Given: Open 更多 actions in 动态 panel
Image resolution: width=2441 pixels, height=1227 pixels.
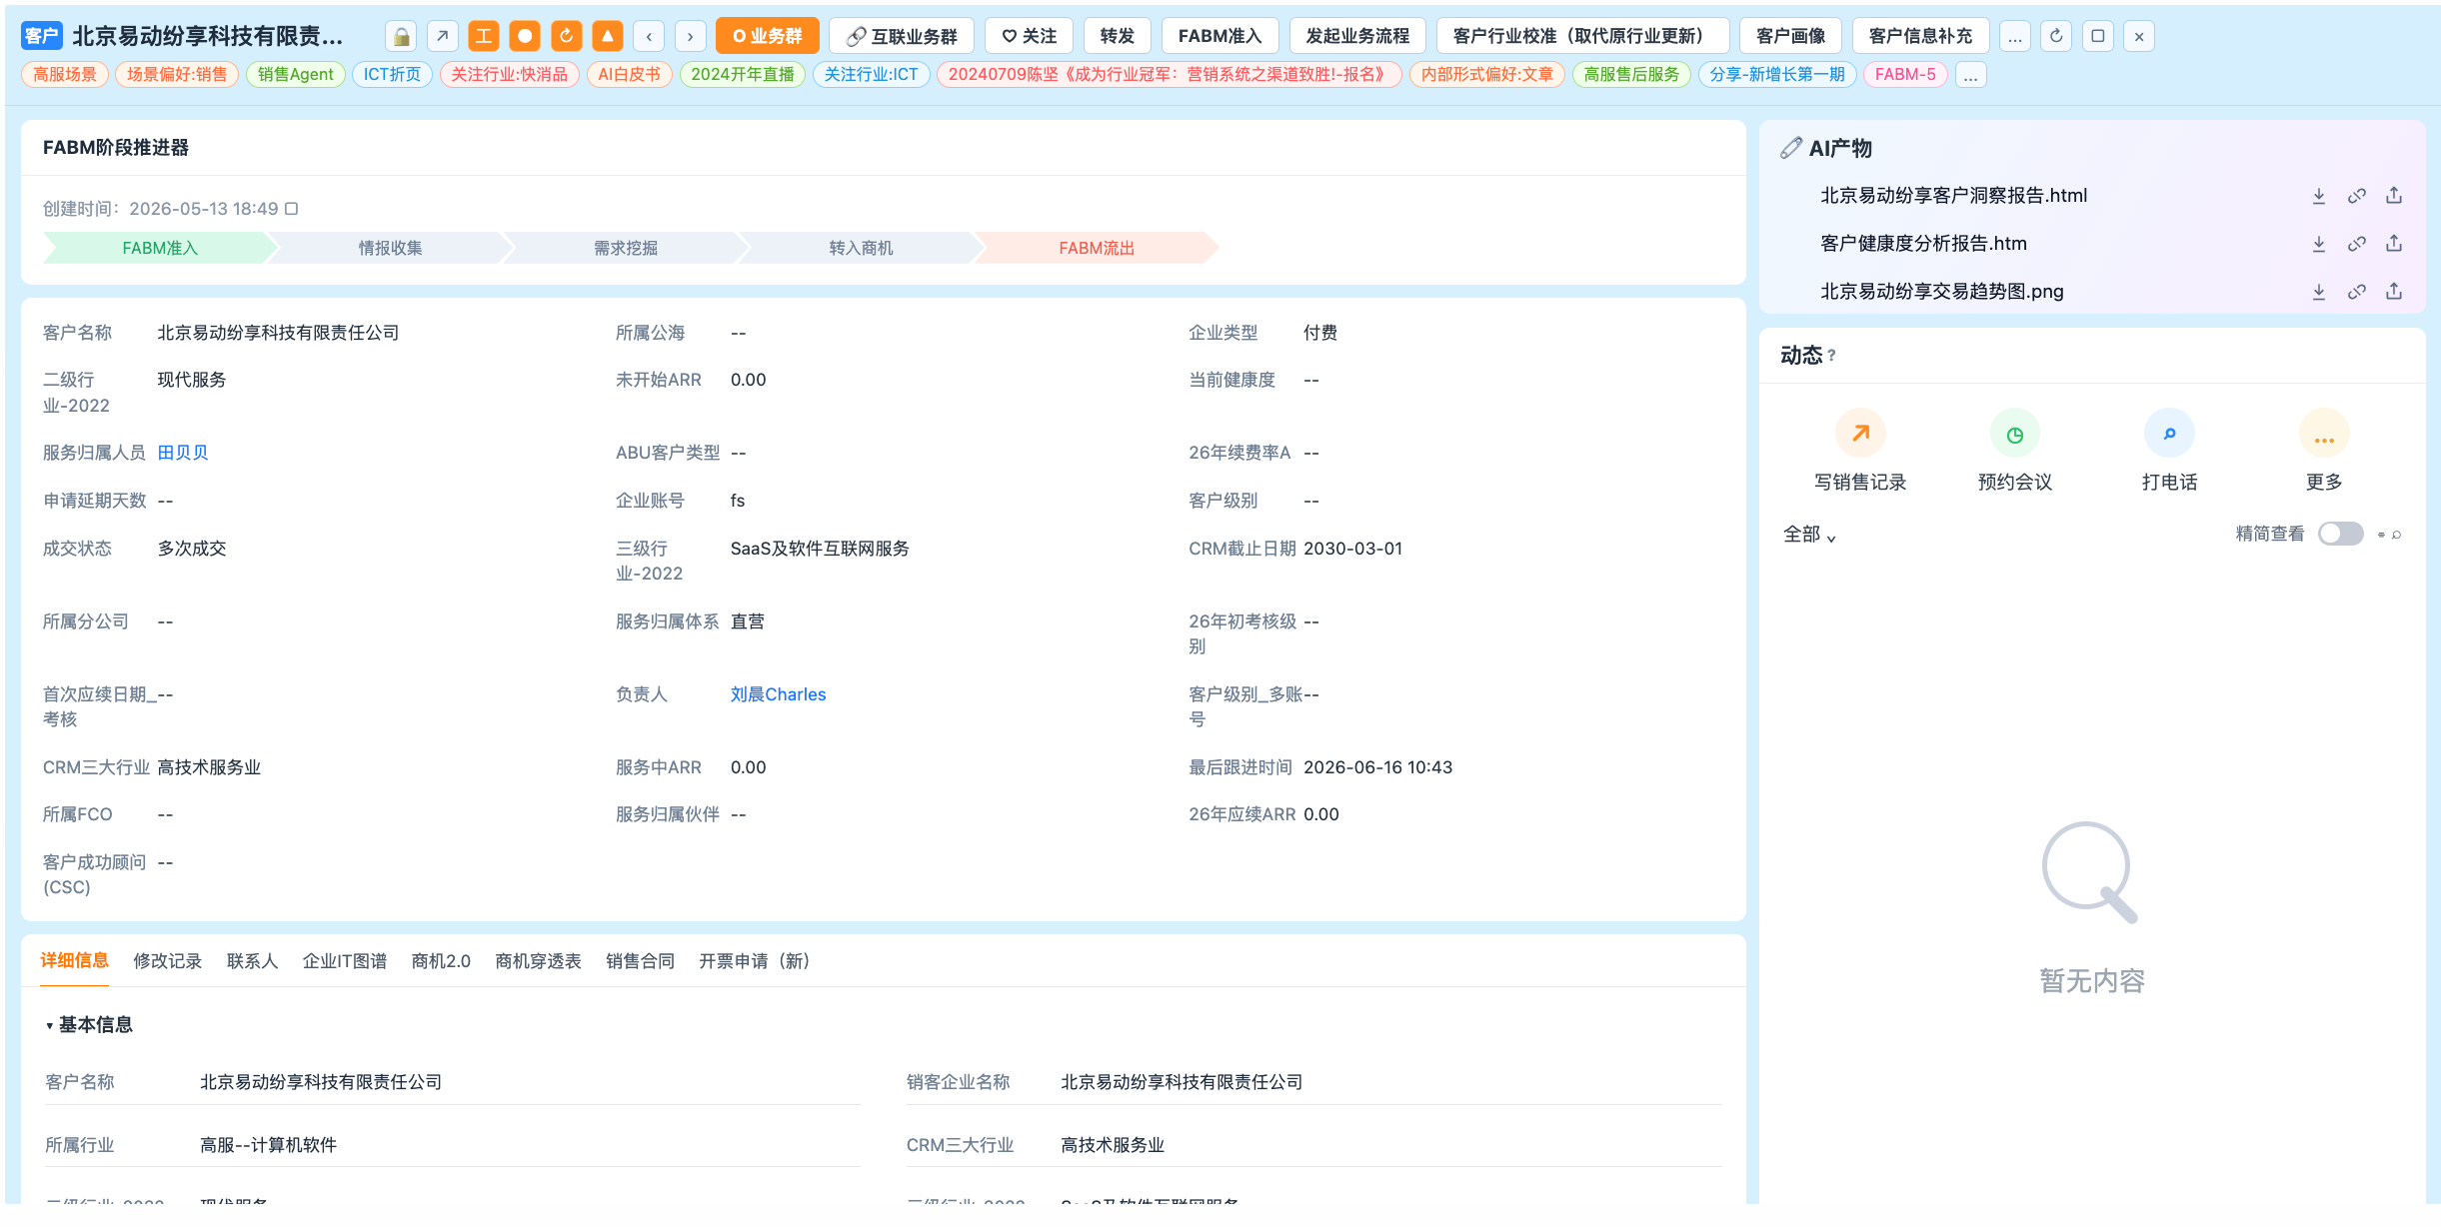Looking at the screenshot, I should 2324,434.
